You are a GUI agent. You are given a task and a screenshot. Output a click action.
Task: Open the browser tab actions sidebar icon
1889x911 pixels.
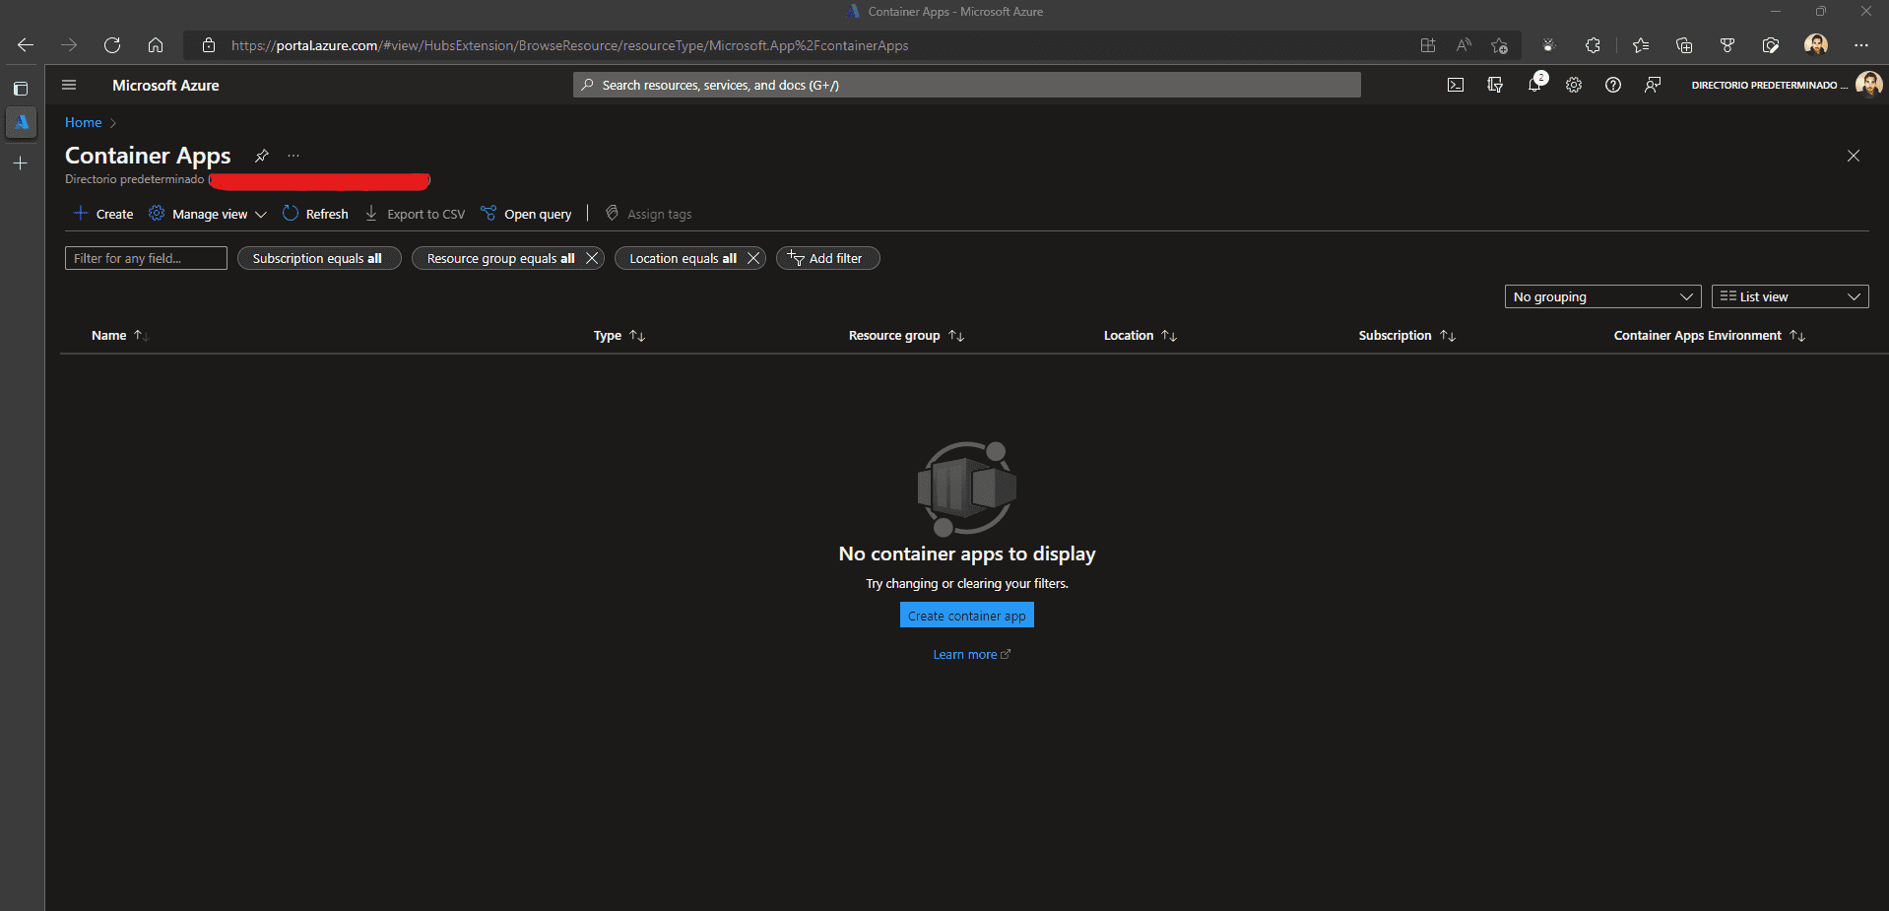21,89
